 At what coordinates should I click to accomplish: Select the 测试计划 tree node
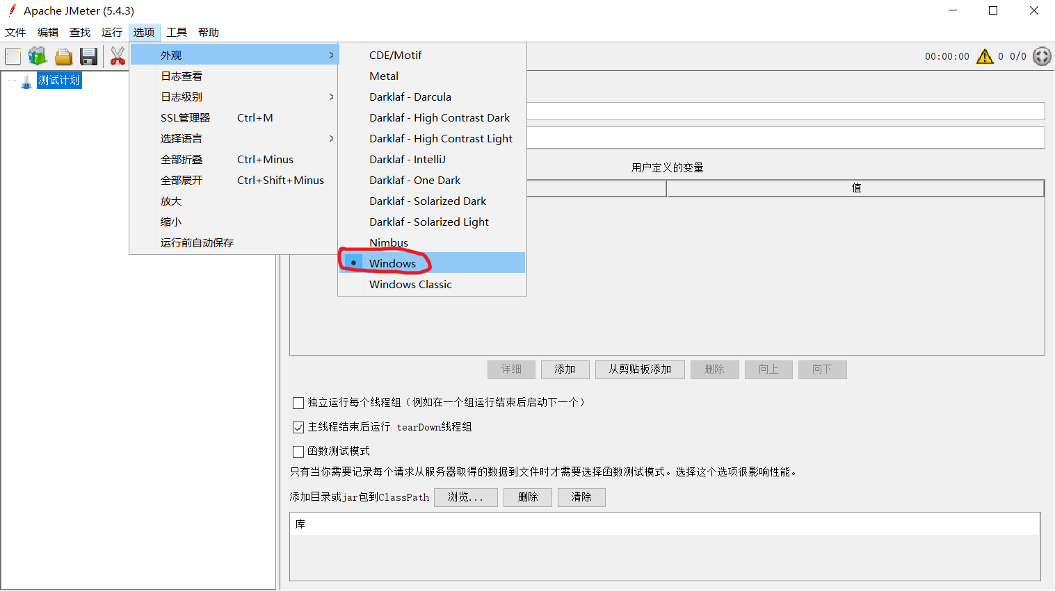pyautogui.click(x=59, y=81)
